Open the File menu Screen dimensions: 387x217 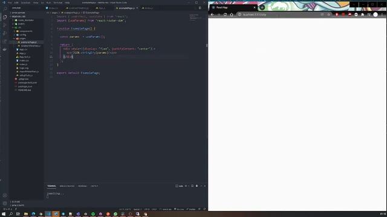pyautogui.click(x=10, y=2)
